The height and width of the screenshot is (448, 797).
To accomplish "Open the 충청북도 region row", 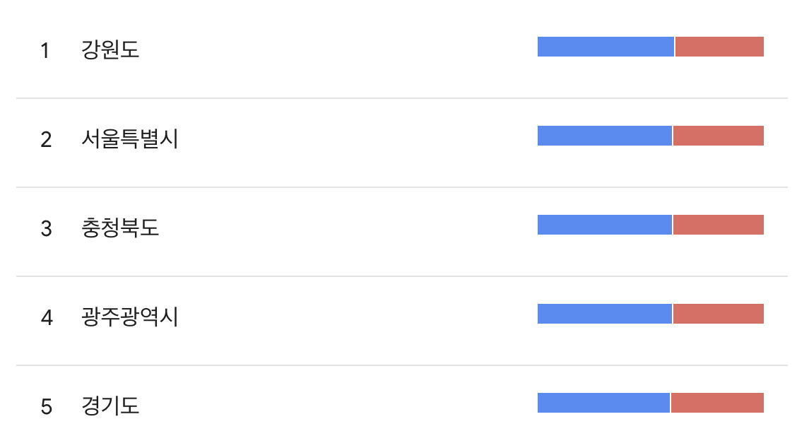I will point(120,229).
